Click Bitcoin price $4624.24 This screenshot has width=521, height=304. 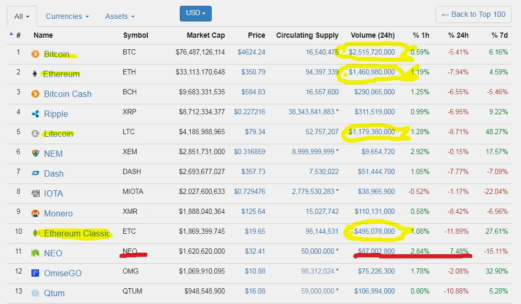tap(252, 52)
